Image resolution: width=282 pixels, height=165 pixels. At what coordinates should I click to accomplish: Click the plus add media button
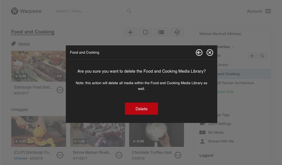130,32
